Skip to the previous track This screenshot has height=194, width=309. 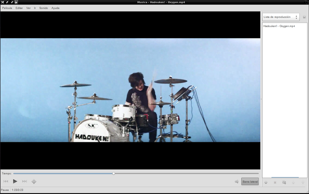(x=6, y=181)
